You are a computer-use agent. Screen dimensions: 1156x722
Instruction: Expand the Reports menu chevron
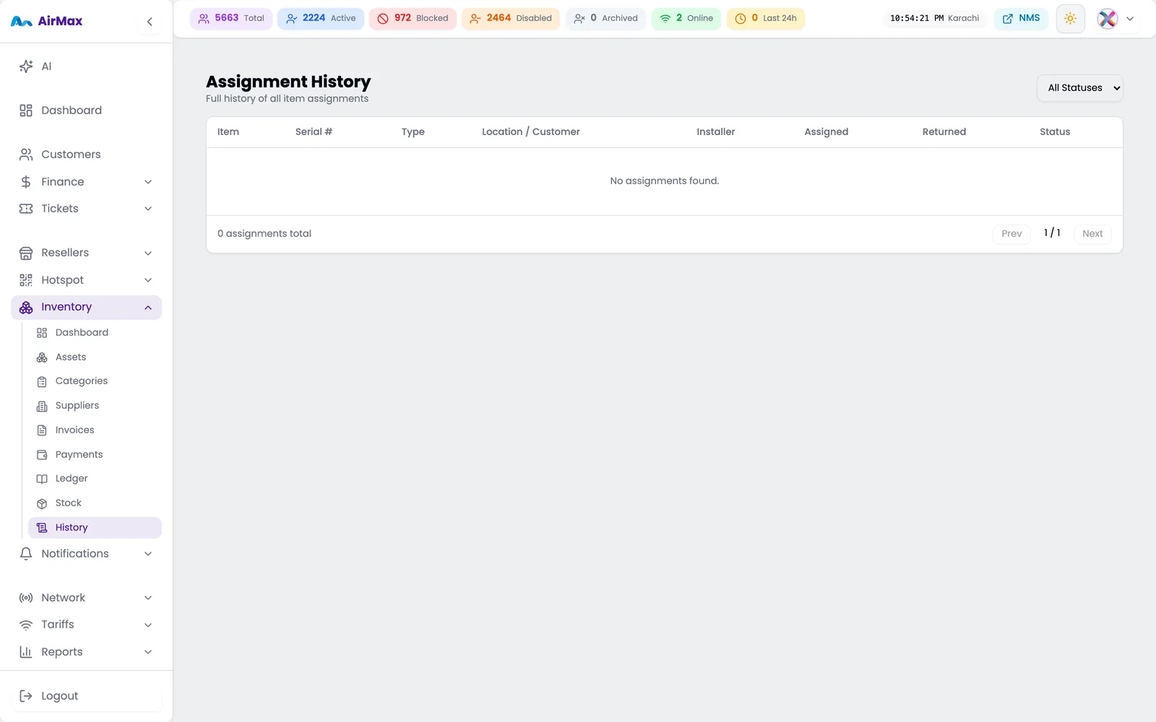[x=148, y=652]
